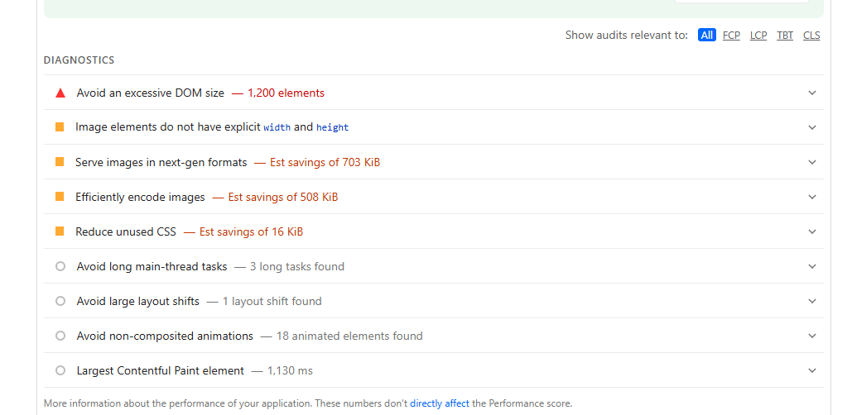Click orange square beside next-gen formats audit

coord(60,162)
